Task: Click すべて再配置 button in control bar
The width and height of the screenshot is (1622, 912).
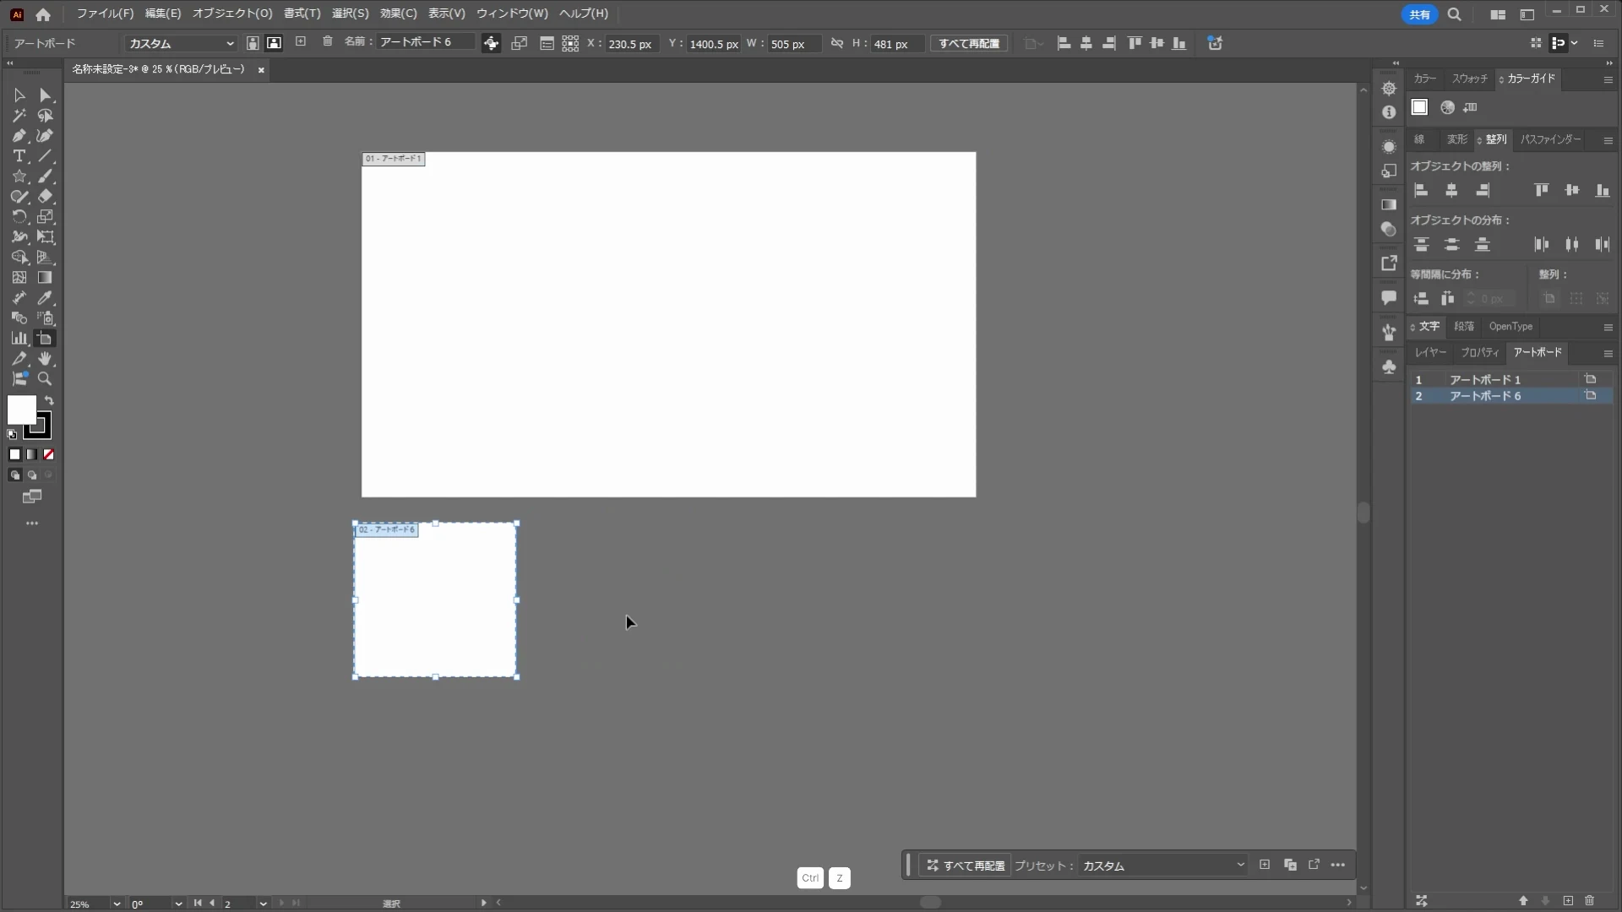Action: [969, 43]
